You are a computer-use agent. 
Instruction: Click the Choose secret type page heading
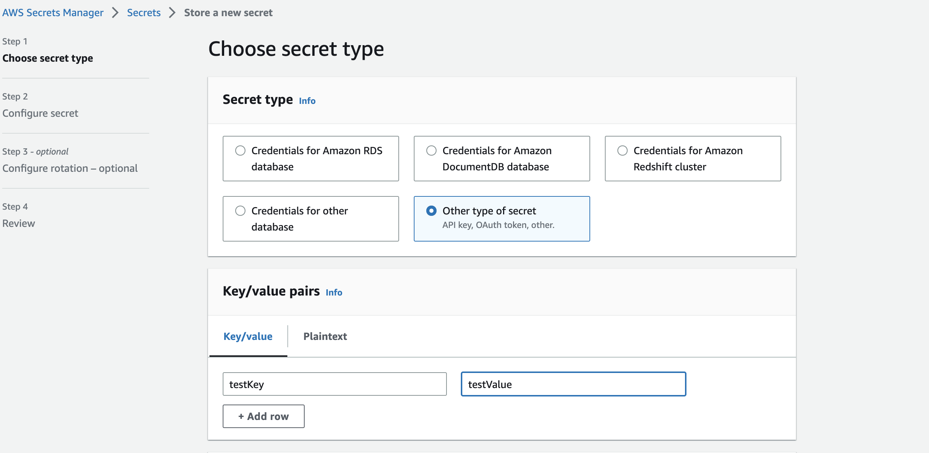coord(296,49)
